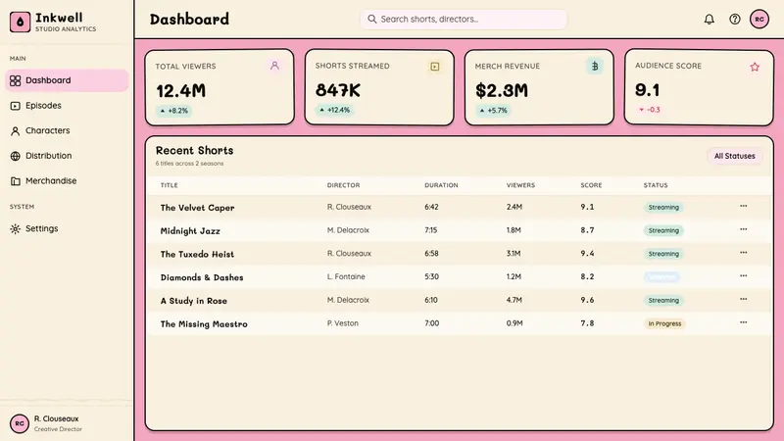This screenshot has height=441, width=784.
Task: Sort by the SCORE column header
Action: tap(591, 185)
